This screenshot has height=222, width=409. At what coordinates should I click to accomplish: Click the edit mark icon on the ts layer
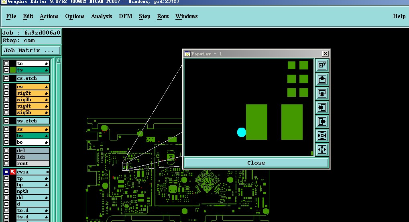click(x=47, y=70)
